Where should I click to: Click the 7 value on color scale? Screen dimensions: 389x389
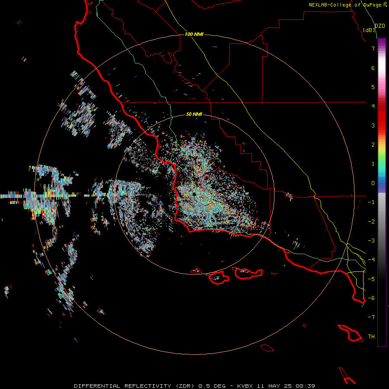pyautogui.click(x=373, y=48)
